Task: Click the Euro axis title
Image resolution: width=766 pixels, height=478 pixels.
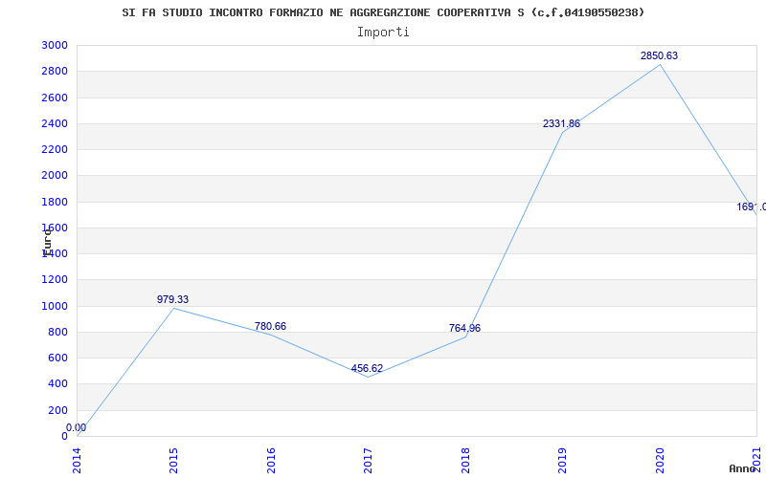Action: pyautogui.click(x=47, y=243)
